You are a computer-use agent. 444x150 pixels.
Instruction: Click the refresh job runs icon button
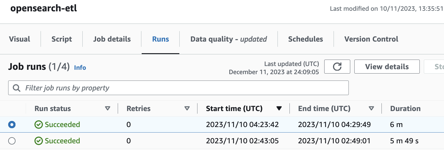(x=337, y=67)
